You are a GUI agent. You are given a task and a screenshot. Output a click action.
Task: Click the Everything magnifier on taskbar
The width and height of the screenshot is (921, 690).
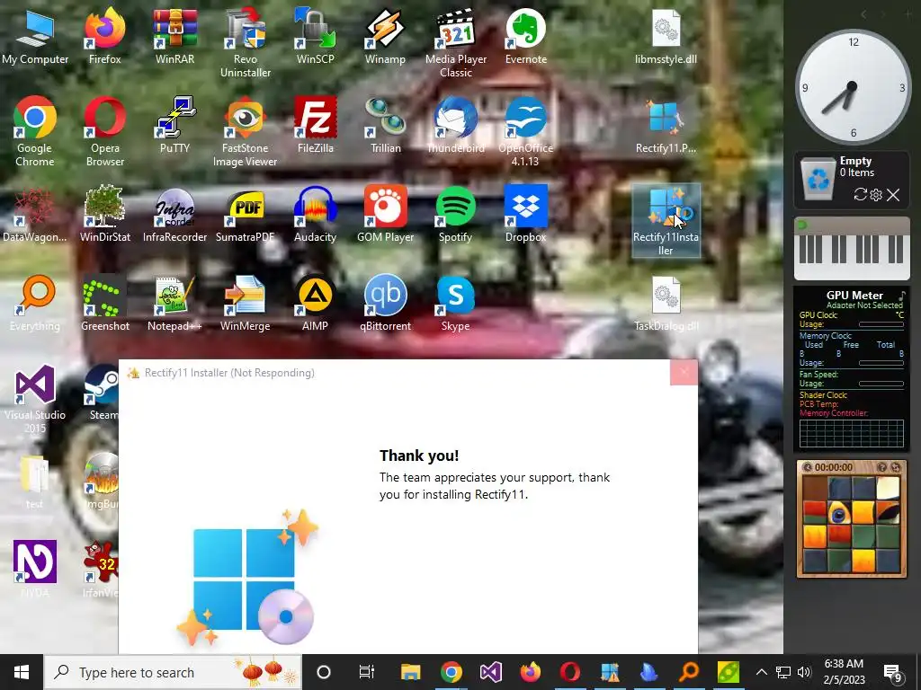tap(689, 672)
